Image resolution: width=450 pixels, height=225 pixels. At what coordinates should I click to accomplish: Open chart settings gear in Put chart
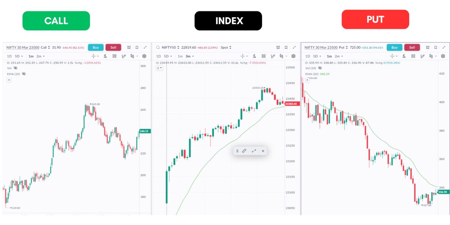(x=443, y=56)
